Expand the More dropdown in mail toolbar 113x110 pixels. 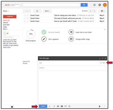point(47,11)
